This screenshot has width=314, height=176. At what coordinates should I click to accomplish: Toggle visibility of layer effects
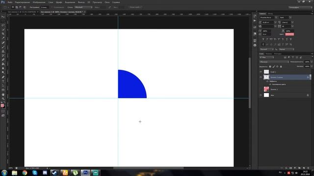tap(267, 82)
